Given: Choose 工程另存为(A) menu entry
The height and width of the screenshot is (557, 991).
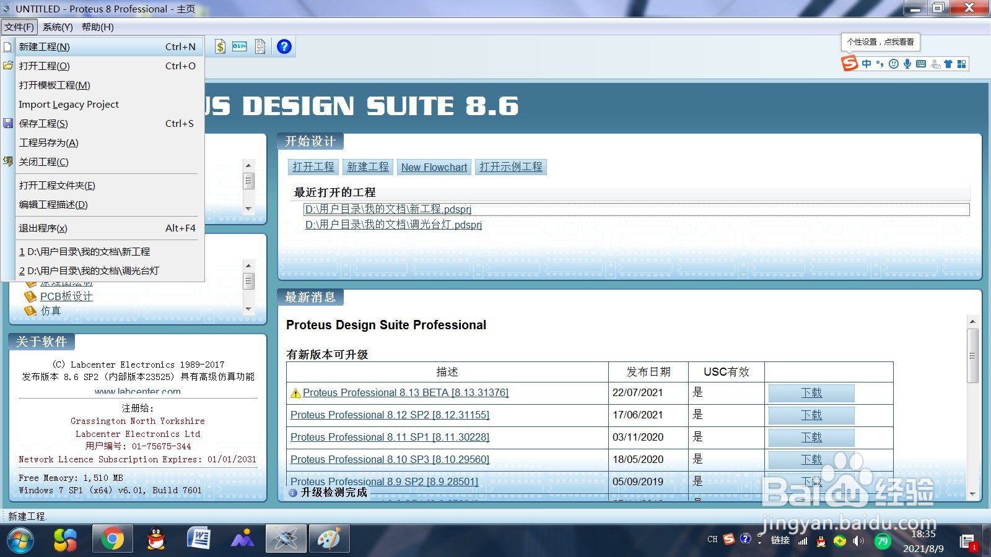Looking at the screenshot, I should (110, 142).
